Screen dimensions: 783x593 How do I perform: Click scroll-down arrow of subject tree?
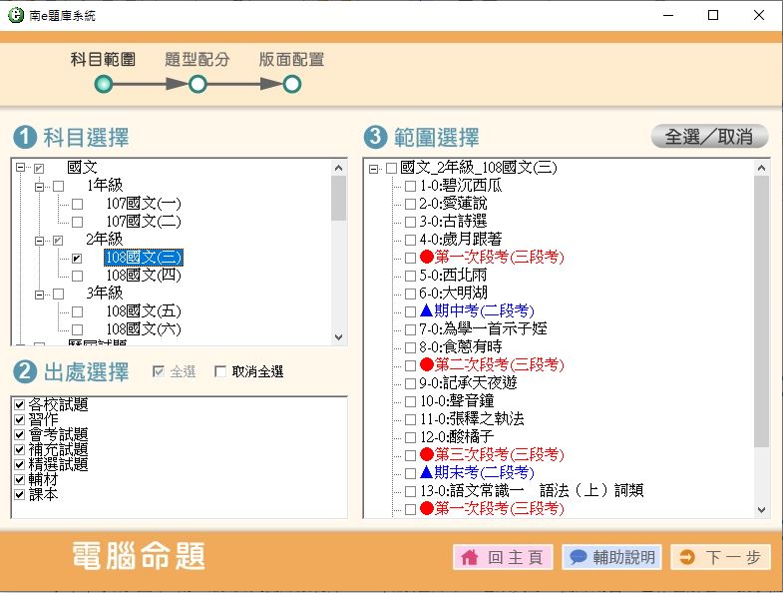tap(338, 338)
